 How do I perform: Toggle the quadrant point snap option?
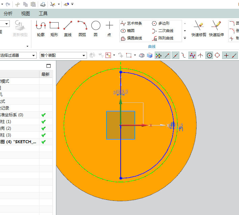pos(217,56)
